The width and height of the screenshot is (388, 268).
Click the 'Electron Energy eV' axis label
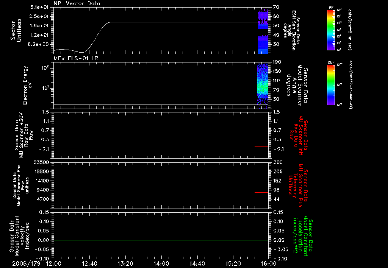pos(27,85)
